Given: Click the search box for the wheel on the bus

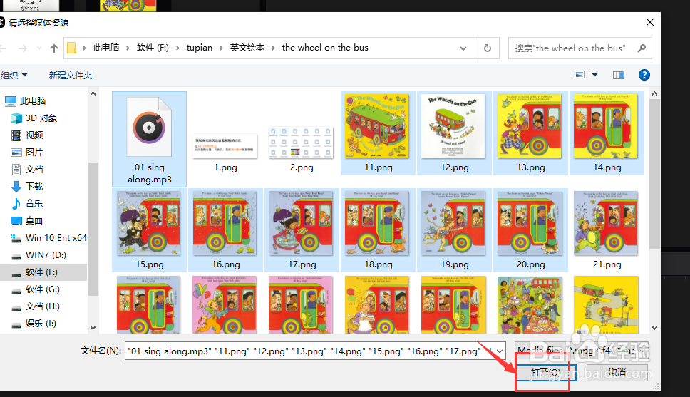Looking at the screenshot, I should coord(580,48).
